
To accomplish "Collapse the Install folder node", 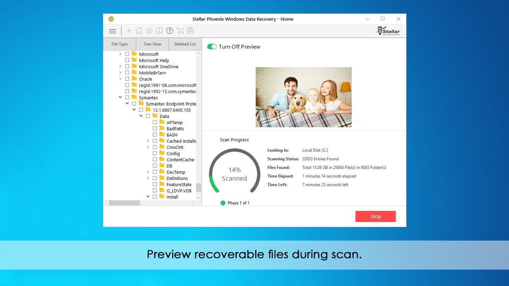I will point(148,197).
